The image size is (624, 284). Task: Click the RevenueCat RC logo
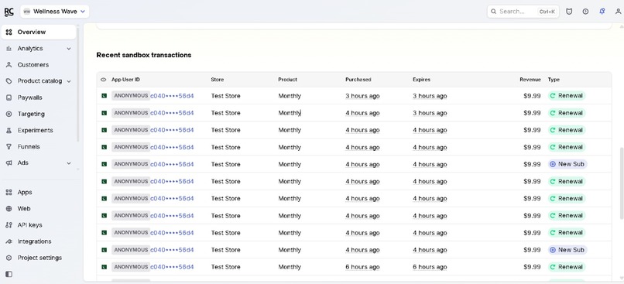pyautogui.click(x=9, y=12)
